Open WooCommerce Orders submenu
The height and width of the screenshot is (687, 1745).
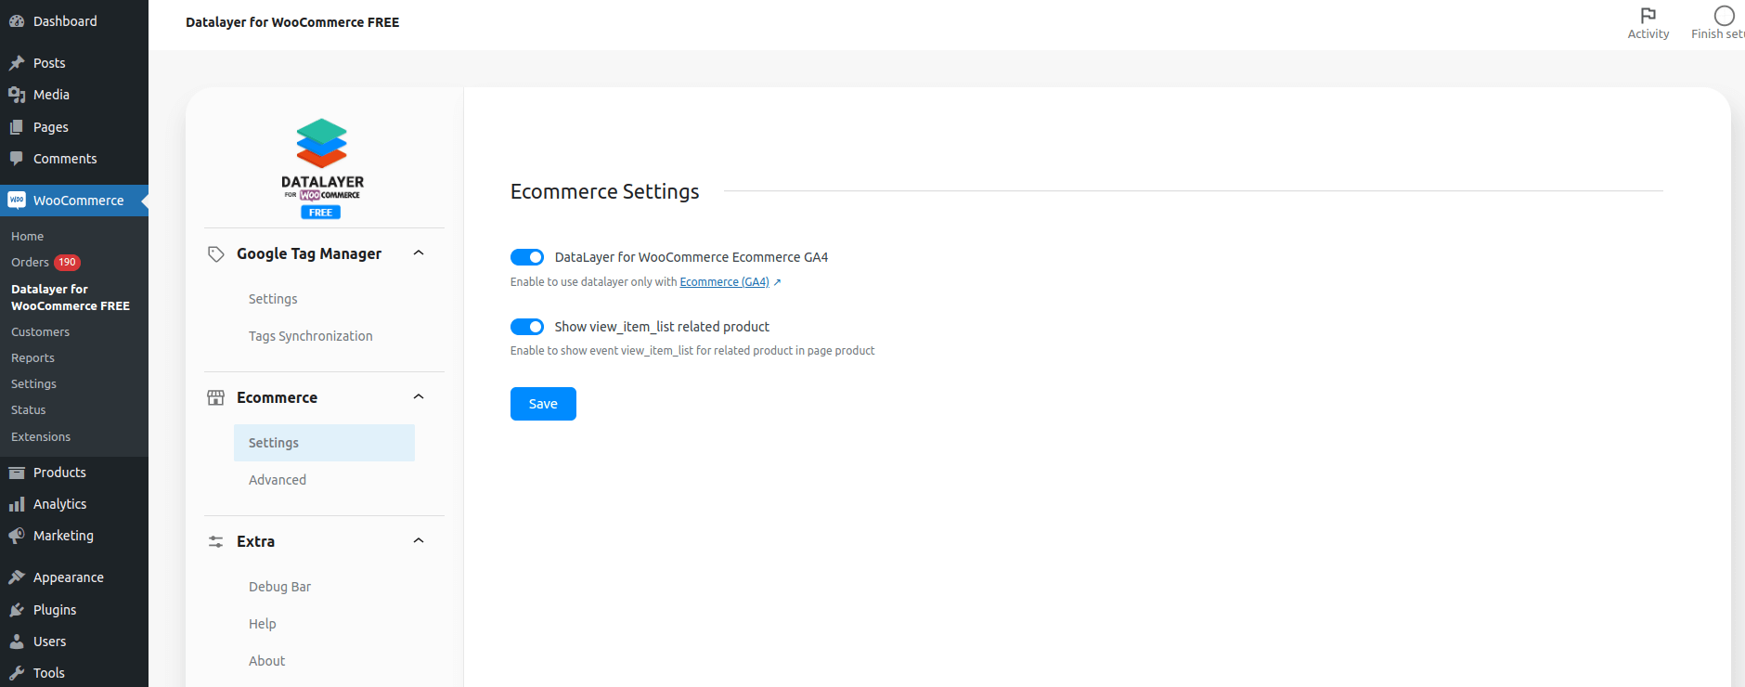pyautogui.click(x=30, y=263)
